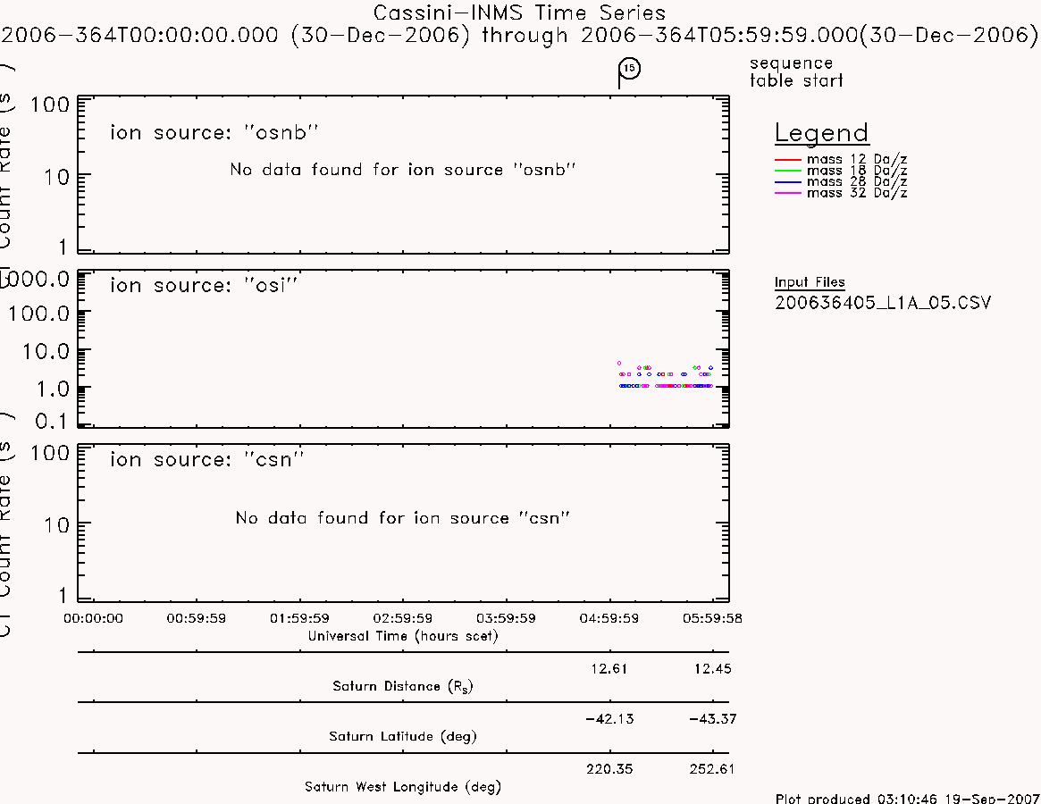
Task: Click the red mass 12 Da/z legend line
Action: pyautogui.click(x=789, y=159)
